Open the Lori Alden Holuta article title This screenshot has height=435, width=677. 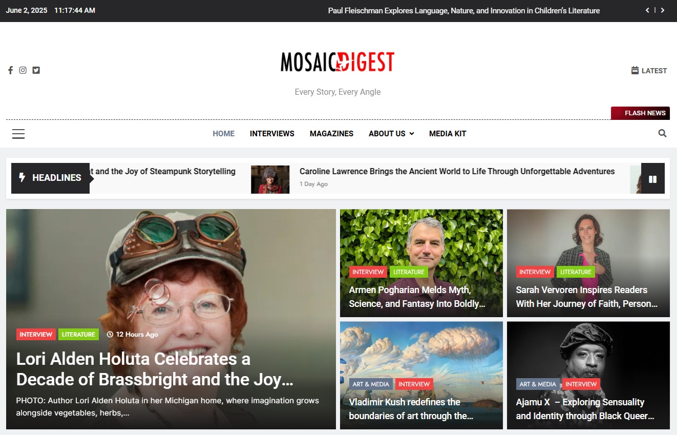155,369
